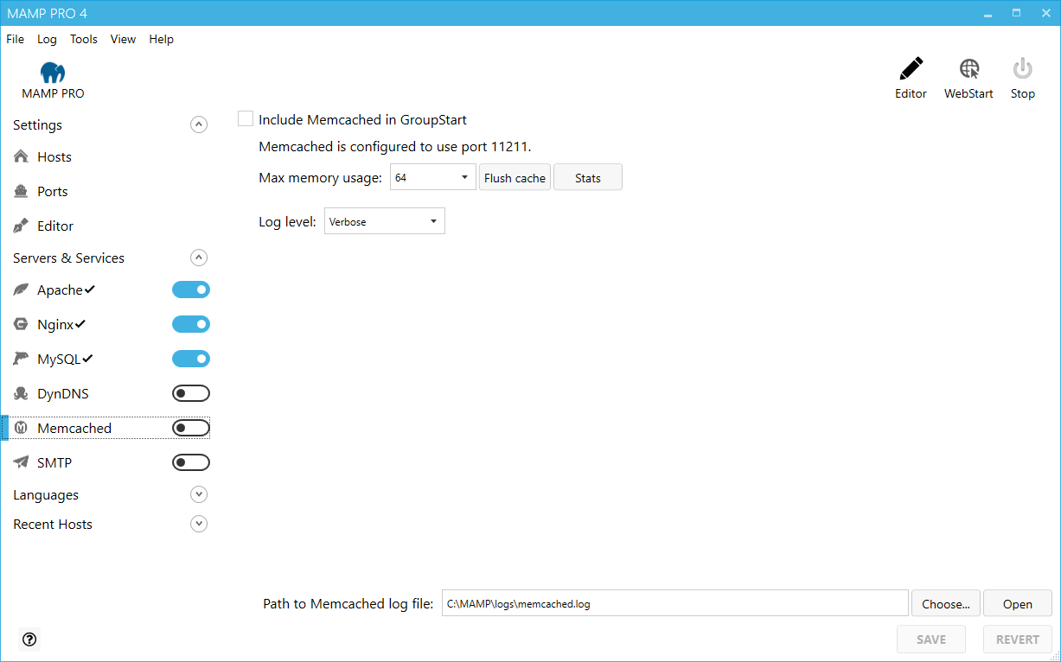
Task: Click the Nginx hexagon icon
Action: tap(22, 324)
